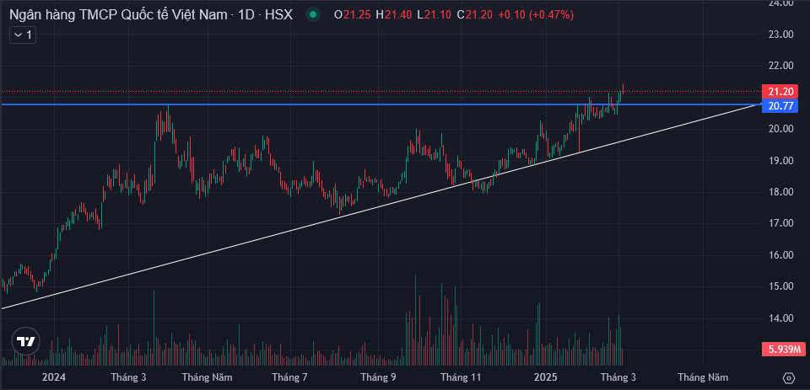Click the symbol title Ngân hàng TMCP Quốc tế Việt Nam
The height and width of the screenshot is (390, 810).
point(118,15)
